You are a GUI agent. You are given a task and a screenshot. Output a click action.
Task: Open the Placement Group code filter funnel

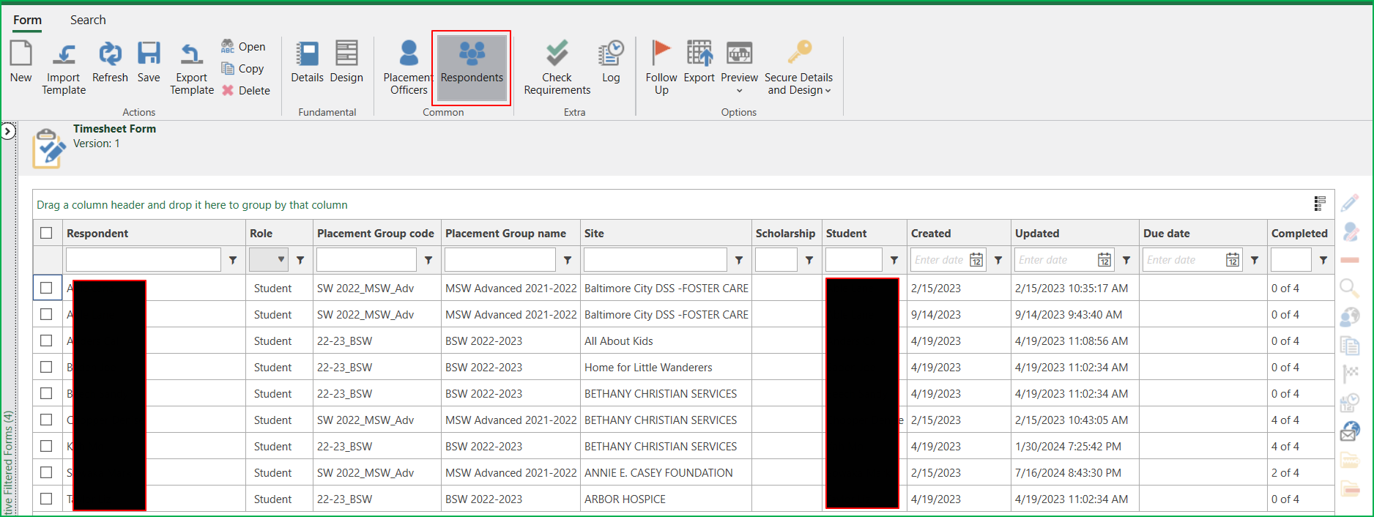[428, 260]
